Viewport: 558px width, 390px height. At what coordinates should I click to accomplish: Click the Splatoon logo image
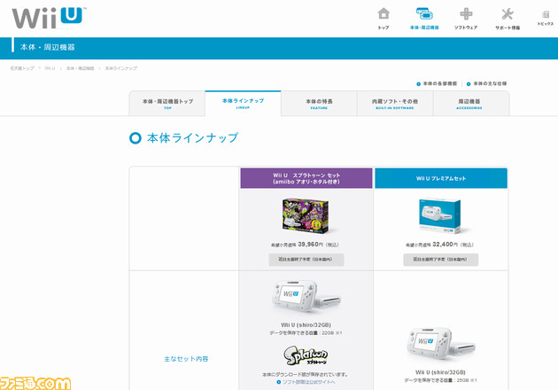point(306,357)
